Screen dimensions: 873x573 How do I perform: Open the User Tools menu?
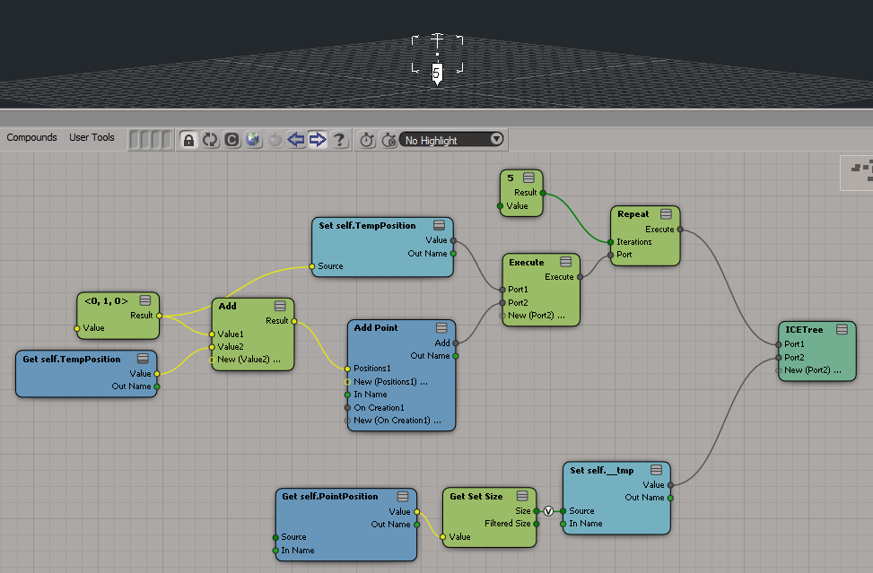pyautogui.click(x=92, y=137)
